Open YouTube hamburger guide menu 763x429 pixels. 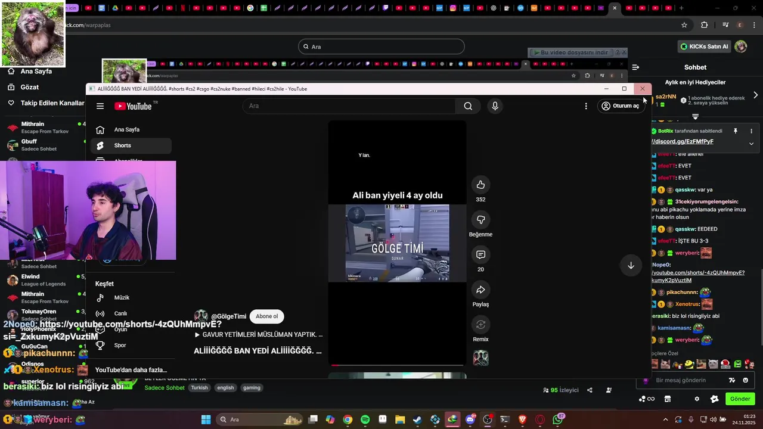tap(100, 106)
